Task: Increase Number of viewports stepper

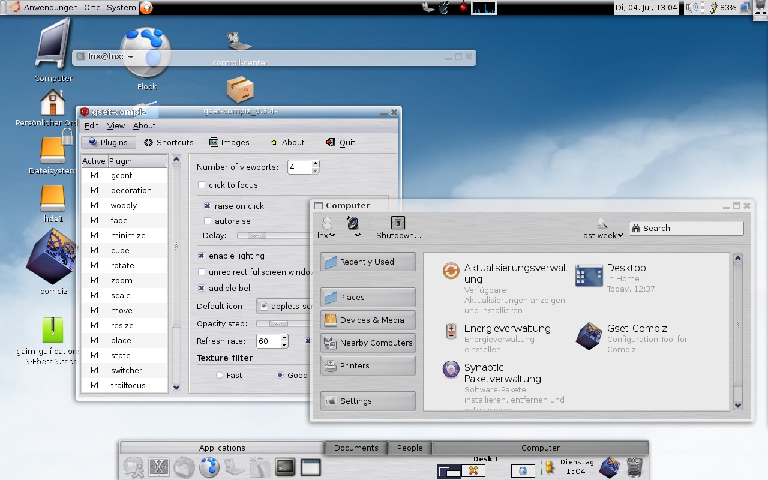Action: (x=316, y=163)
